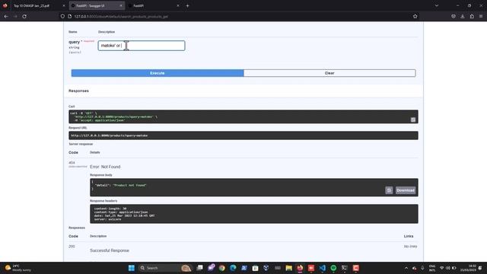Open Google Chrome from the taskbar
487x274 pixels.
point(221,268)
